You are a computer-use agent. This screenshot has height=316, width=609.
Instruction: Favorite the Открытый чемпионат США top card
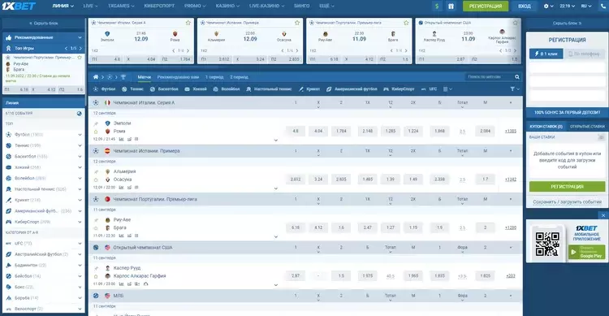pyautogui.click(x=515, y=23)
